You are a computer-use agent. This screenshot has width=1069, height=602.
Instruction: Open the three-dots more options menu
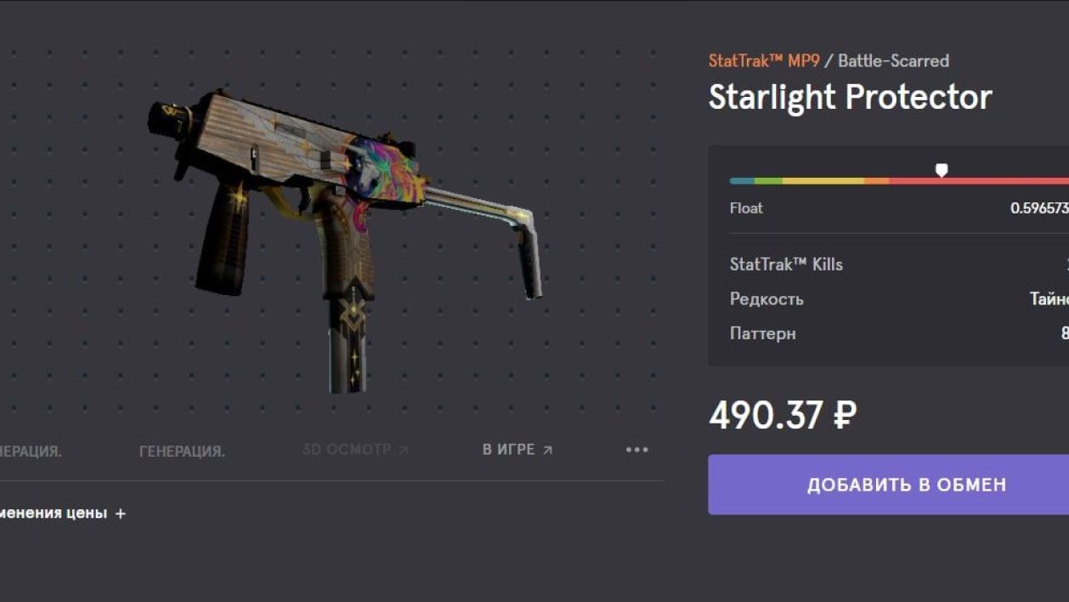636,450
